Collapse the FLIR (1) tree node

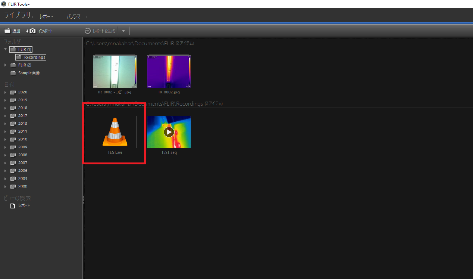pyautogui.click(x=6, y=49)
